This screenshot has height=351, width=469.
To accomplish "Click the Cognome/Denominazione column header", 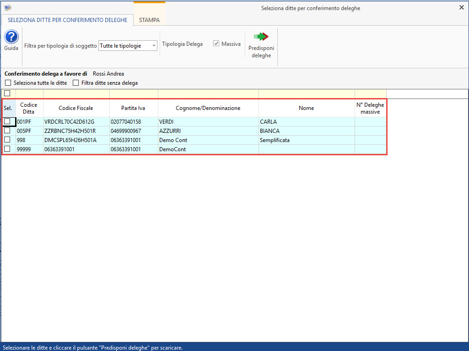I will (208, 108).
